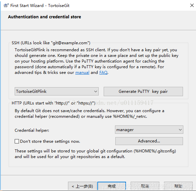Viewport: 196px width, 191px height.
Task: Open help with 帮助 button
Action: click(x=178, y=186)
